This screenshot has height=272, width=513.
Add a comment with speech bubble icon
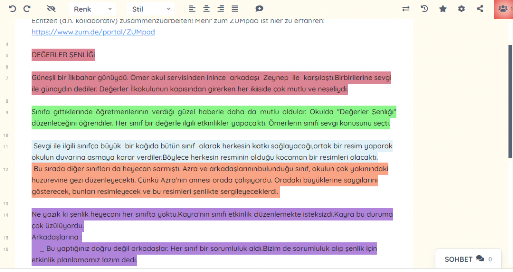[x=259, y=9]
